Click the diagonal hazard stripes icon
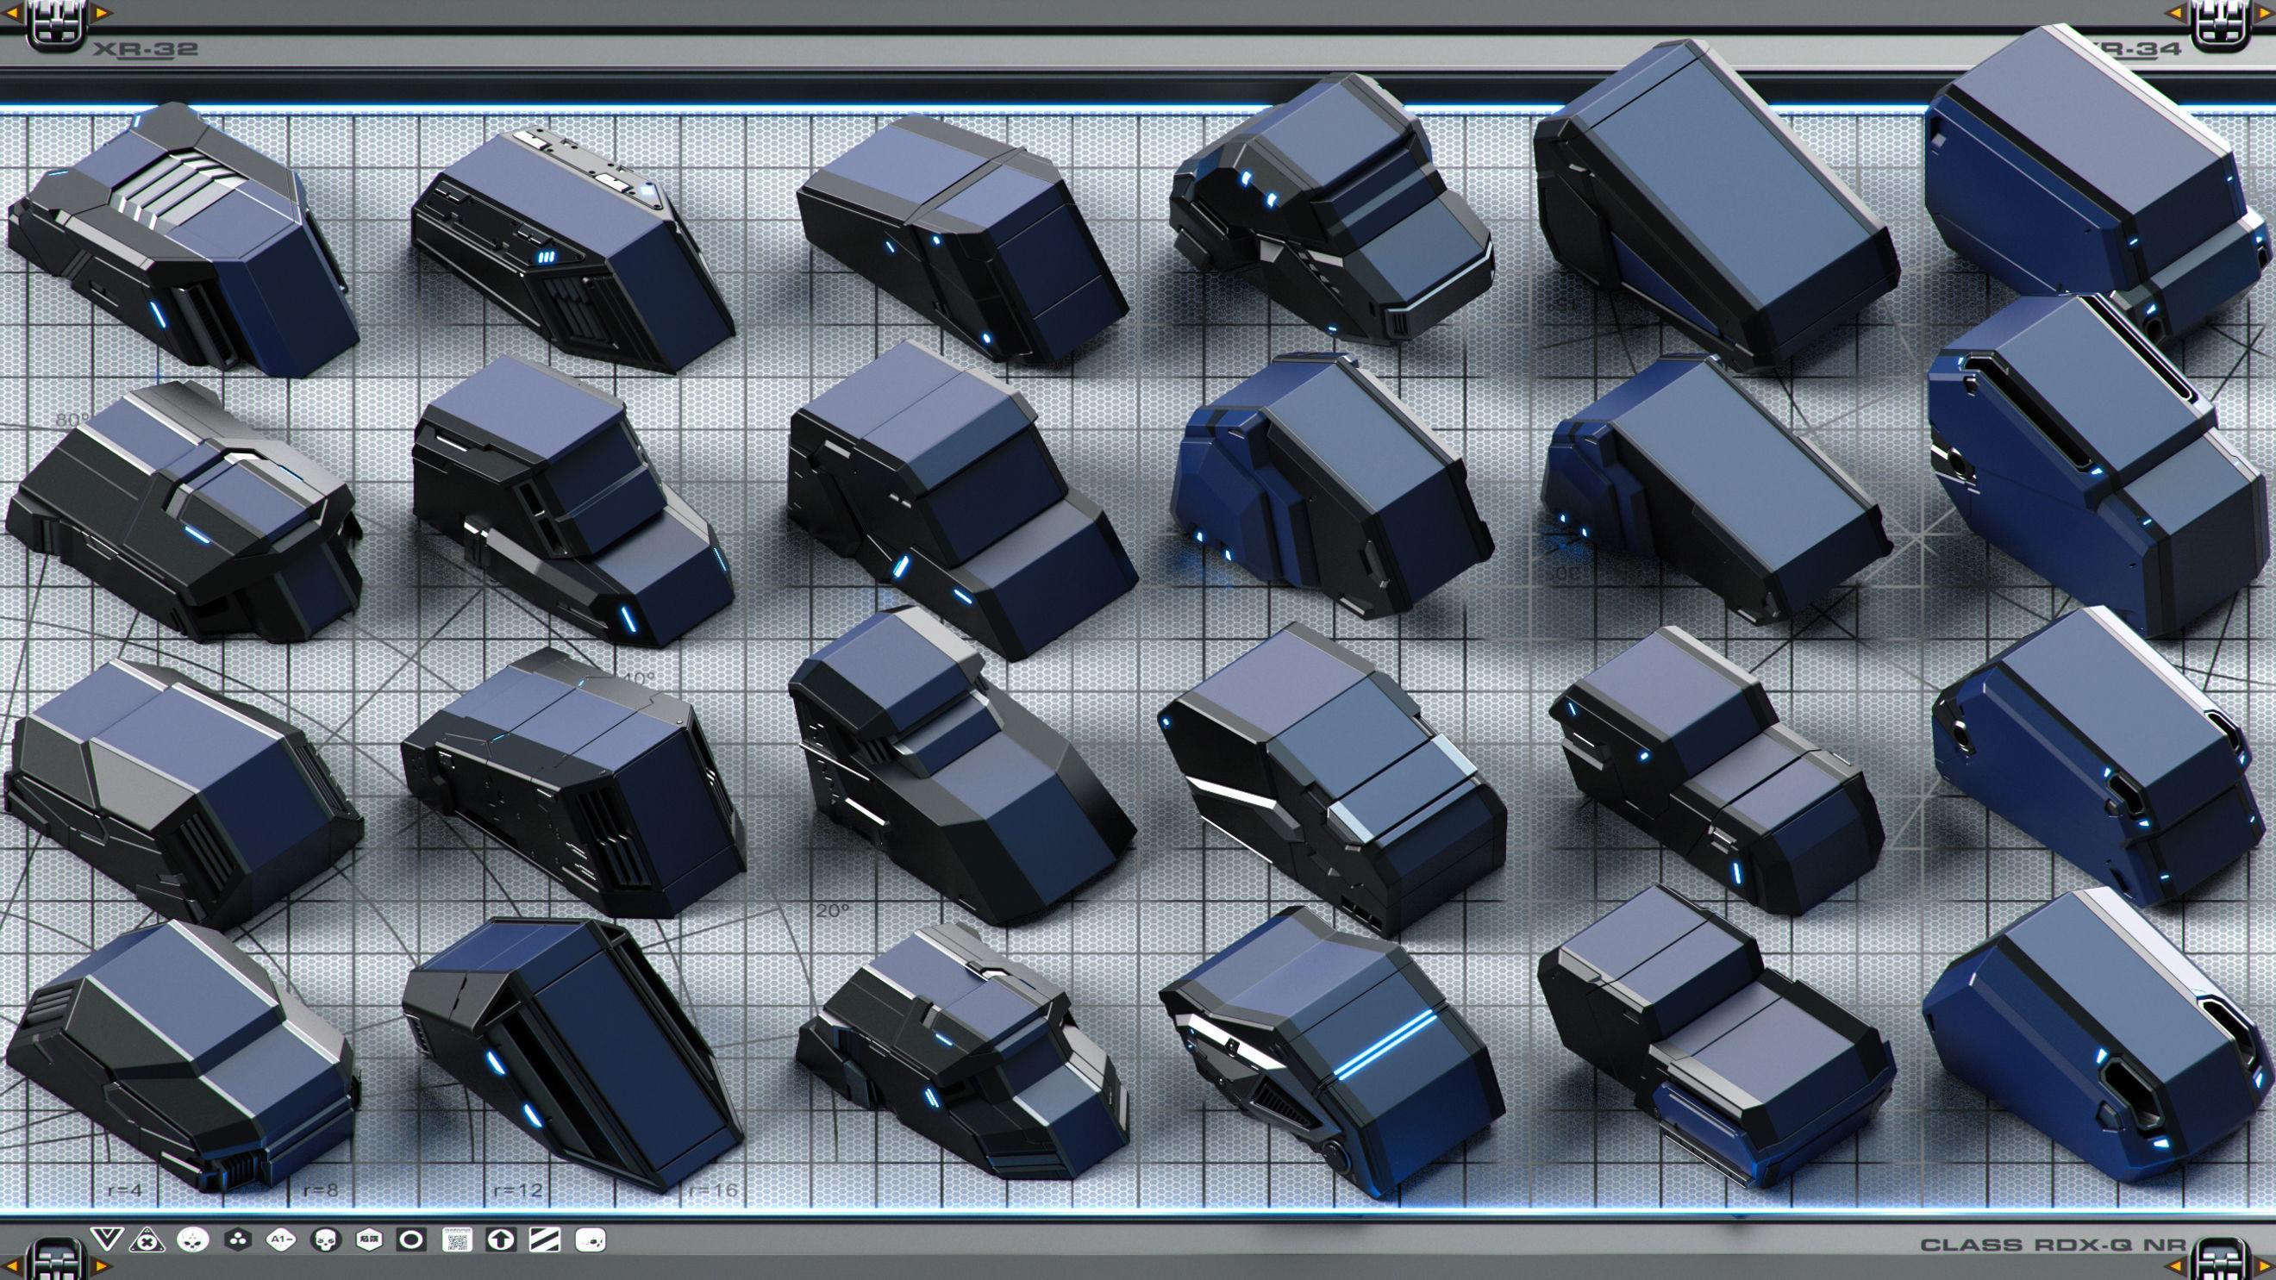Viewport: 2276px width, 1280px height. 544,1241
